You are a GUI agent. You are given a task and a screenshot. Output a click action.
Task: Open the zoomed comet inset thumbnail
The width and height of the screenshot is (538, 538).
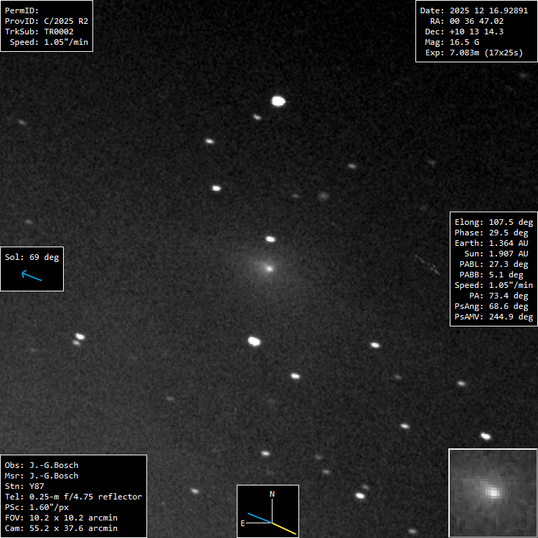[x=492, y=492]
